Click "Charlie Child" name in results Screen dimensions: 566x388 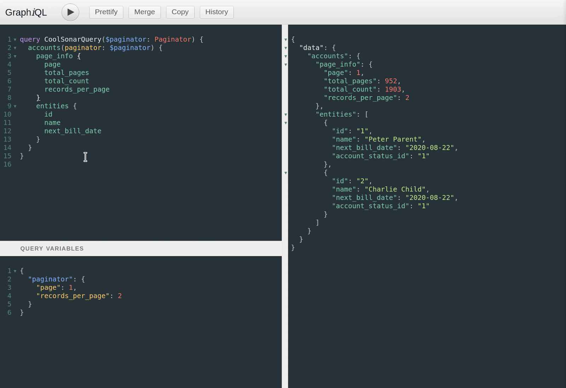(x=395, y=189)
